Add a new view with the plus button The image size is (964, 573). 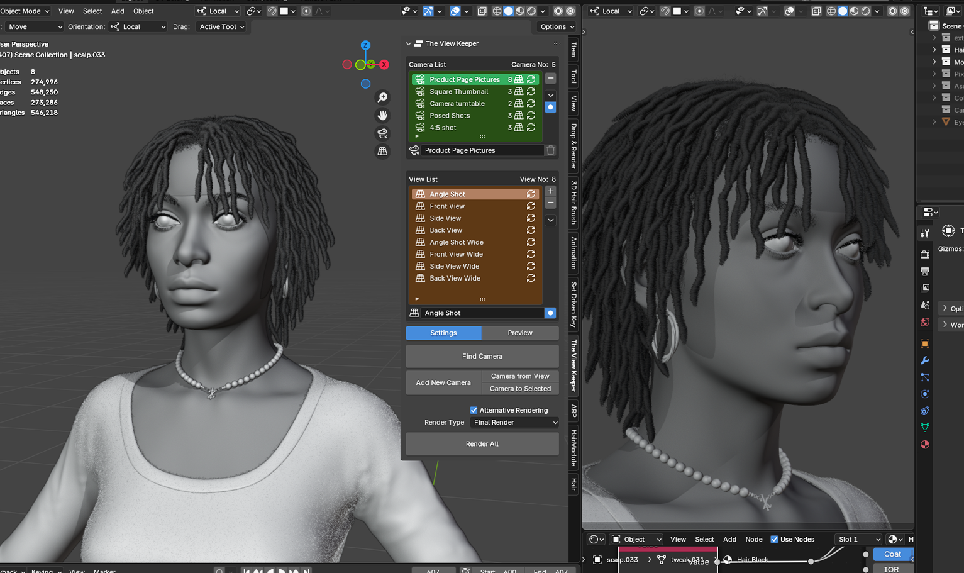tap(550, 191)
